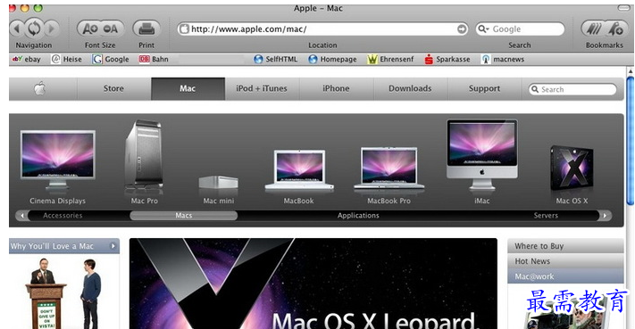Open the Sparkasse bookmark
The height and width of the screenshot is (329, 635).
pyautogui.click(x=447, y=59)
